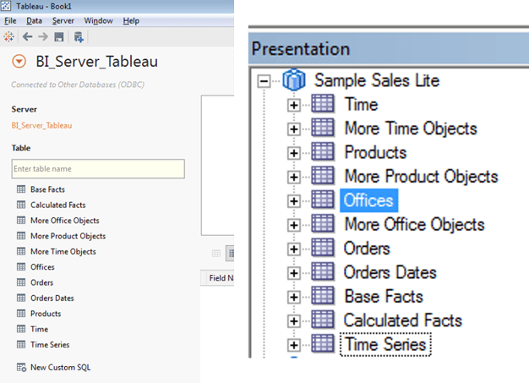
Task: Click in the Enter table name field
Action: (x=98, y=170)
